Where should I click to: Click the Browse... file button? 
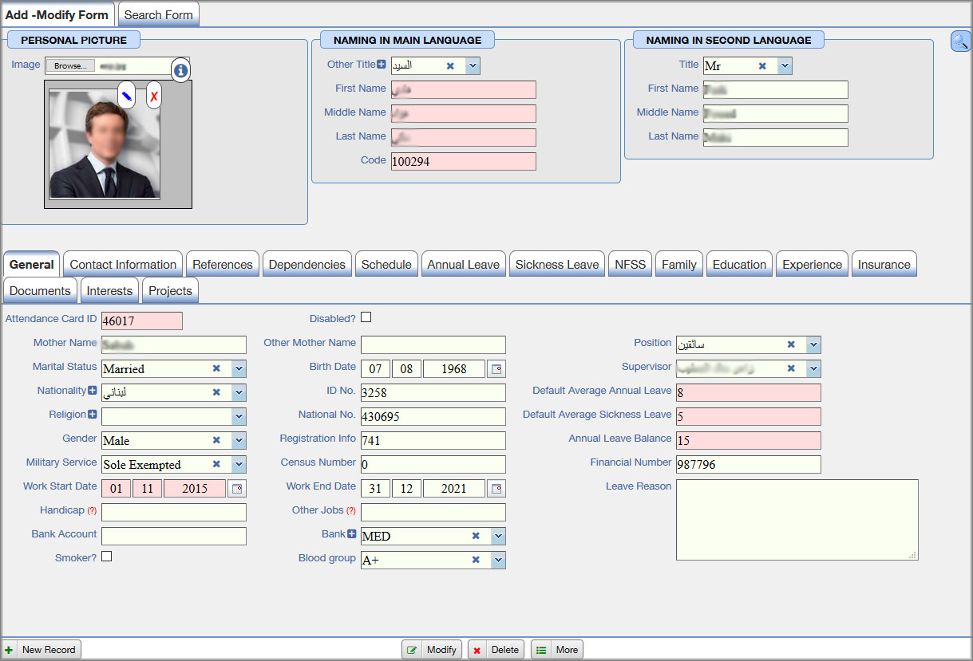click(70, 66)
